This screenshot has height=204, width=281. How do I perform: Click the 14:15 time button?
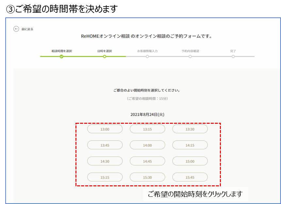coord(190,145)
